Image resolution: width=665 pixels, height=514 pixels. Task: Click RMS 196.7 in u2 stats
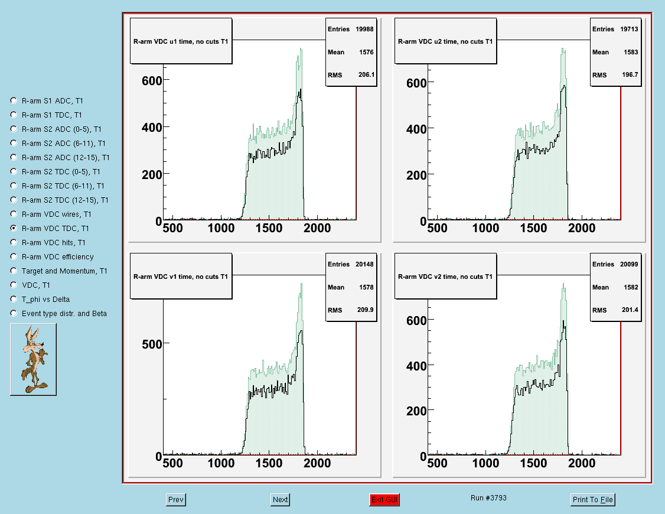615,74
